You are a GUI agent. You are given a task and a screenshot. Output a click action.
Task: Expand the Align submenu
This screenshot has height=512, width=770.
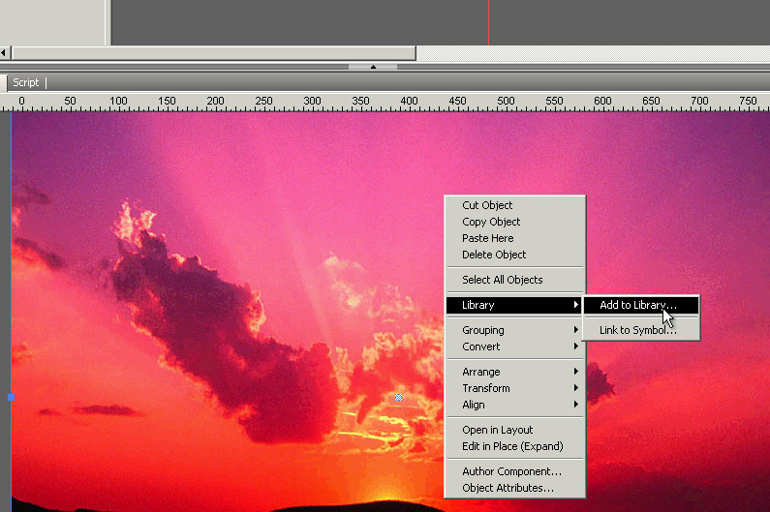click(513, 405)
